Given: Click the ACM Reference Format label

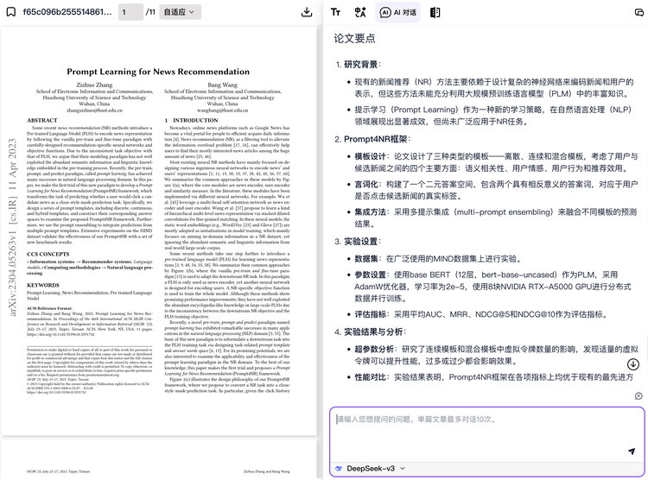Looking at the screenshot, I should 49,308.
